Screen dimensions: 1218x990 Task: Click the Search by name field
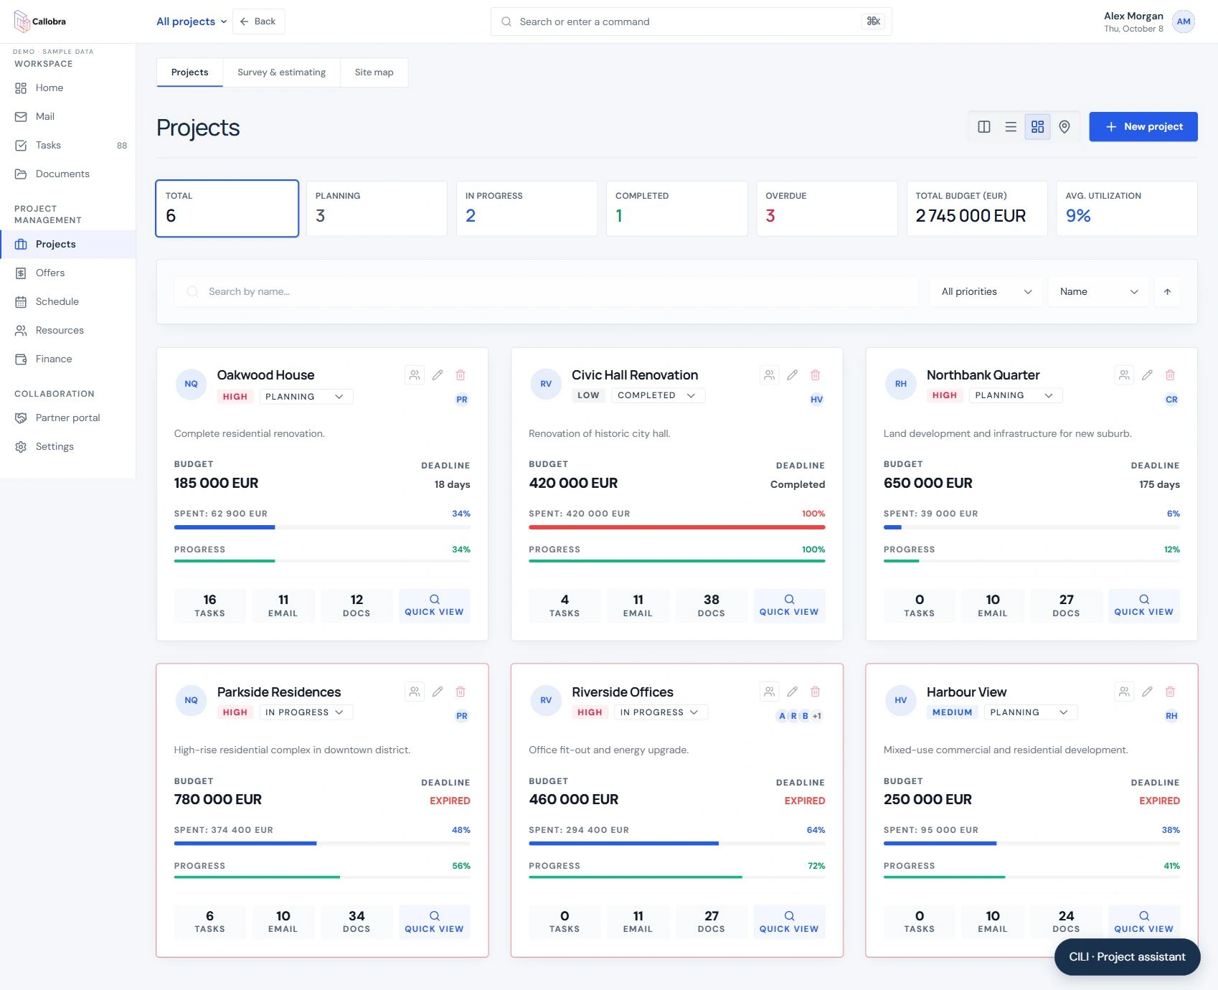click(547, 292)
